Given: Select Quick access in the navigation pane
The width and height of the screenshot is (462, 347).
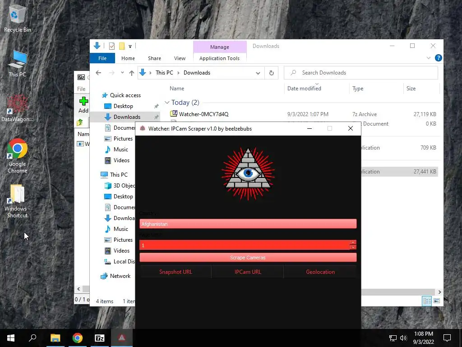Looking at the screenshot, I should 125,95.
